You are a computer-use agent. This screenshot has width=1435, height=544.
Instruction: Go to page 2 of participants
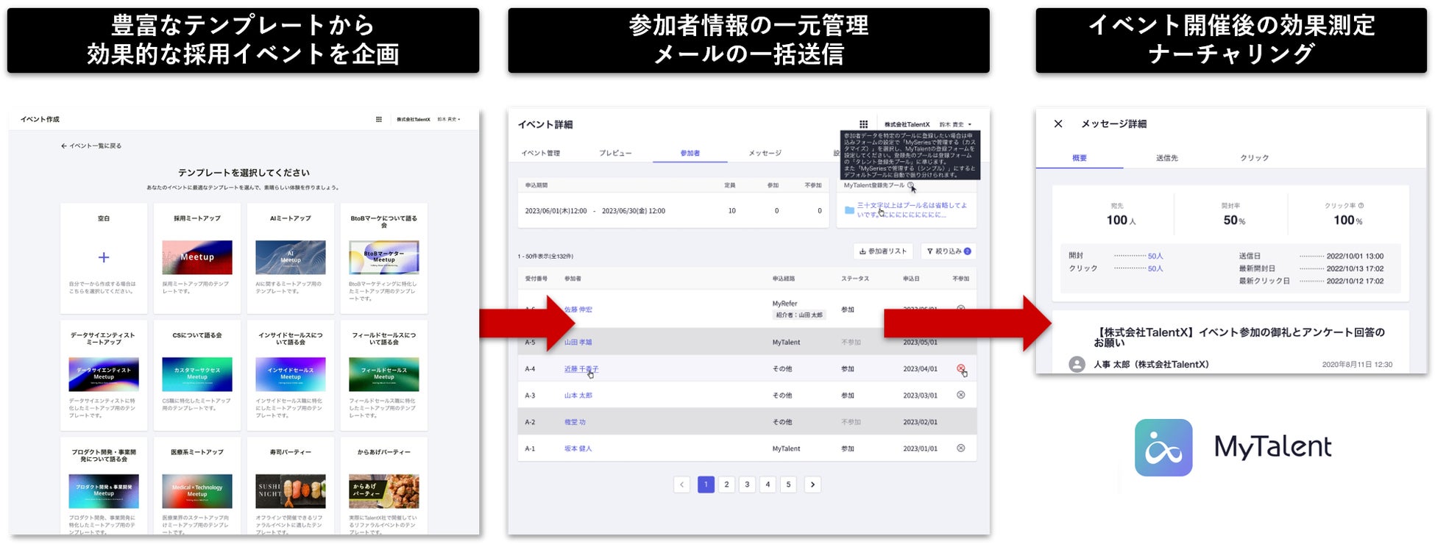[x=726, y=484]
